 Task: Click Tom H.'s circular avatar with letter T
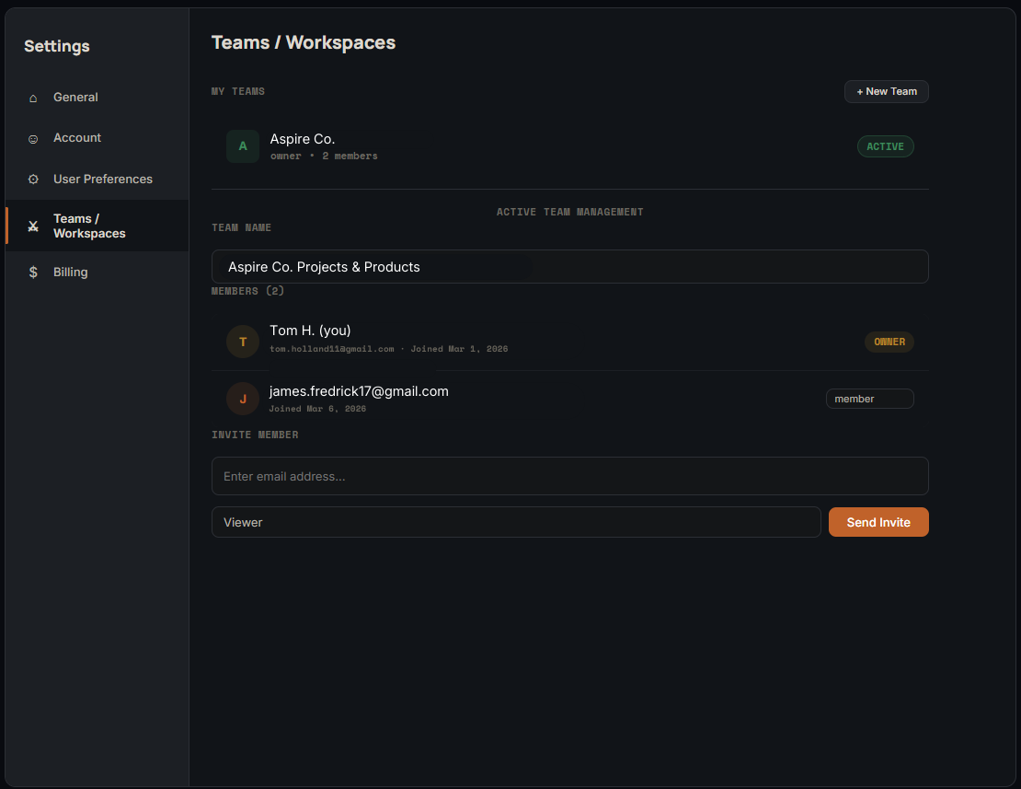242,341
